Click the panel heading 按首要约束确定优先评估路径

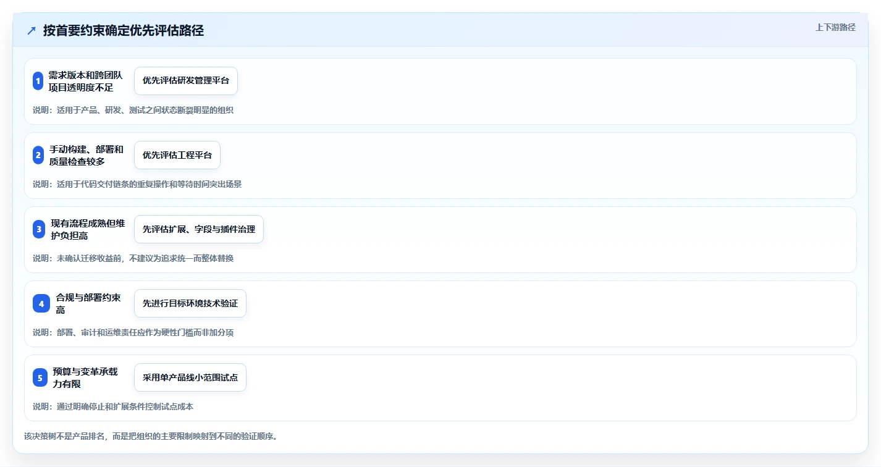(x=124, y=31)
